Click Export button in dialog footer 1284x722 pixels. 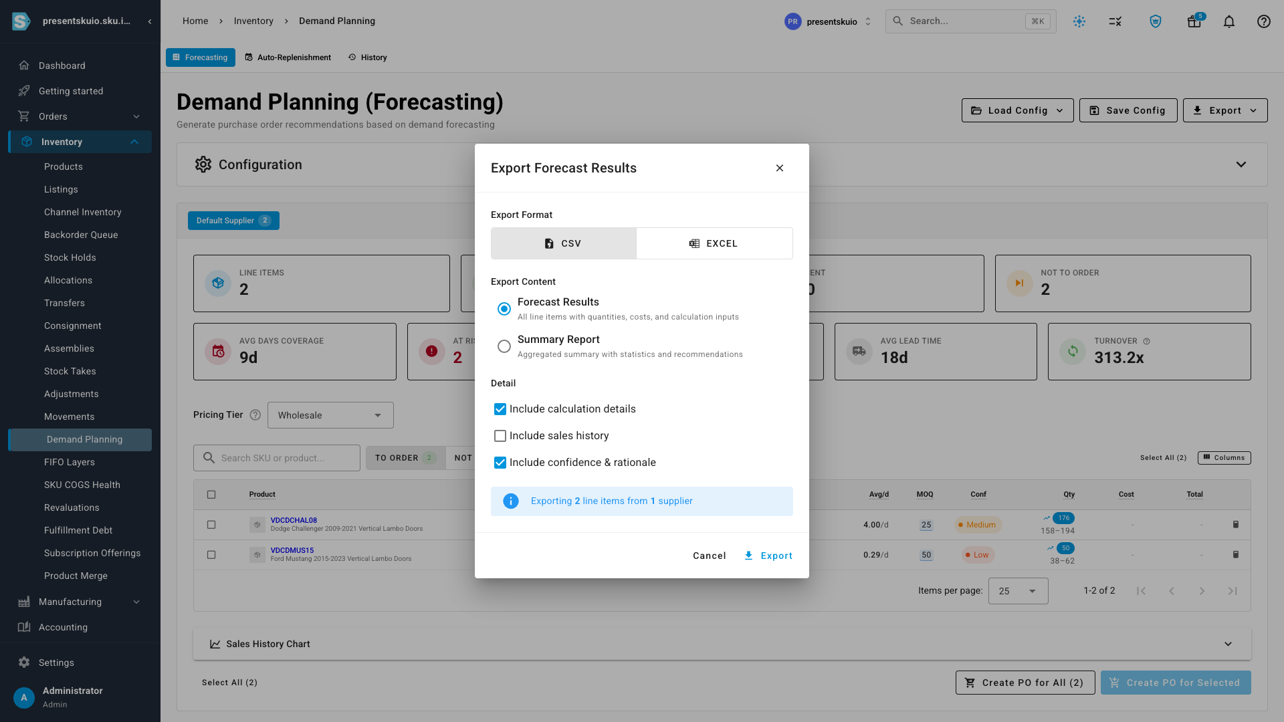[x=768, y=556]
